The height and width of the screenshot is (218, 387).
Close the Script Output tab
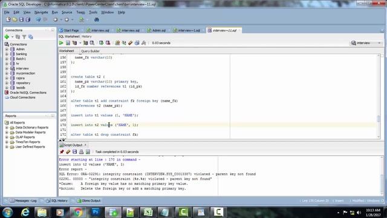(85, 145)
